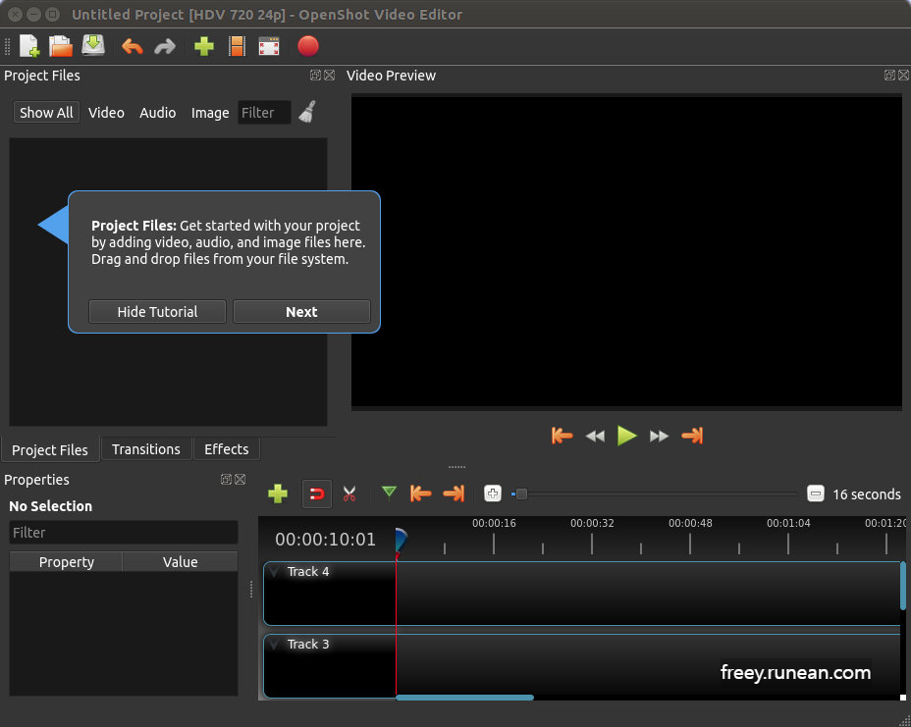911x727 pixels.
Task: Zoom out the timeline with minus icon
Action: click(x=816, y=493)
